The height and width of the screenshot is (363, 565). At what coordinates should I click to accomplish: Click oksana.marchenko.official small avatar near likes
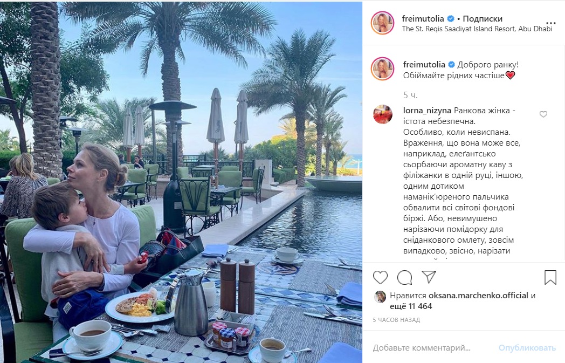click(380, 297)
